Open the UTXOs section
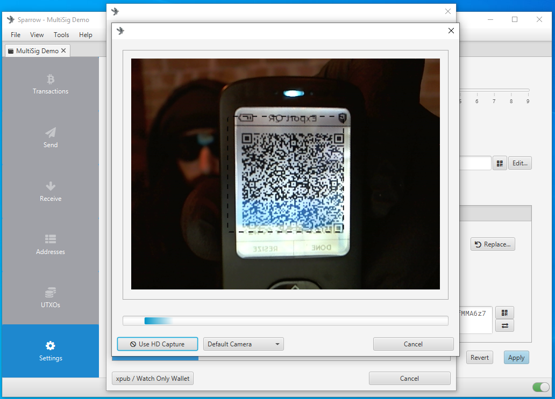 (x=50, y=298)
